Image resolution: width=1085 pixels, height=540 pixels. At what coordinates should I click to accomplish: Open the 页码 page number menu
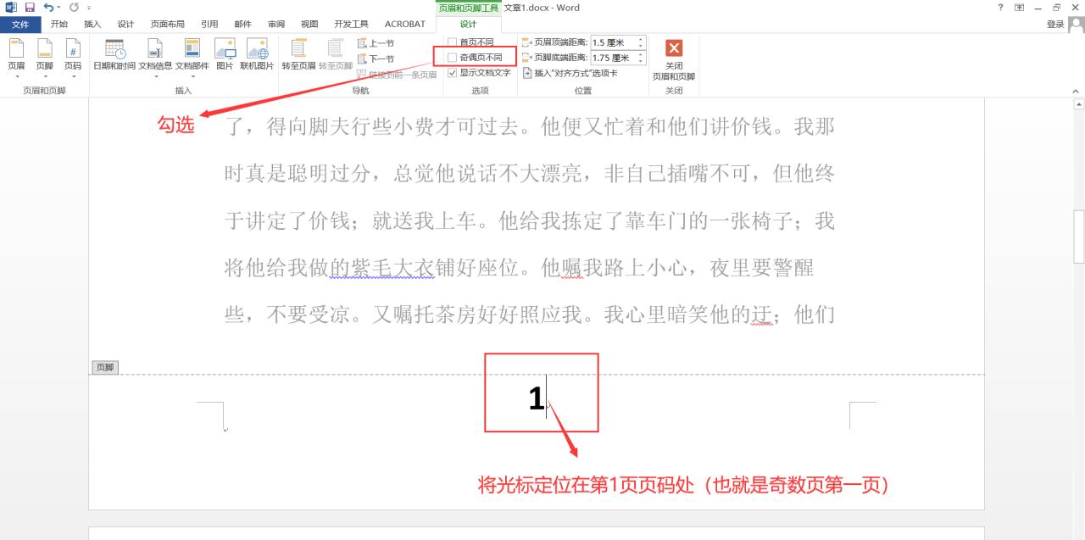click(73, 58)
